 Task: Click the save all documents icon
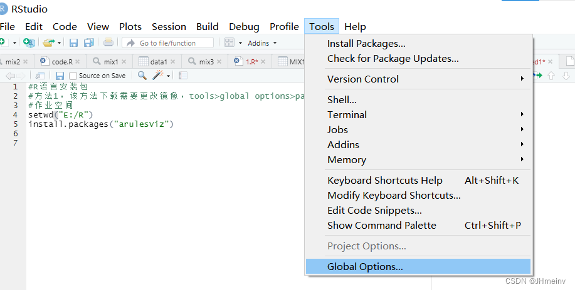click(x=88, y=43)
